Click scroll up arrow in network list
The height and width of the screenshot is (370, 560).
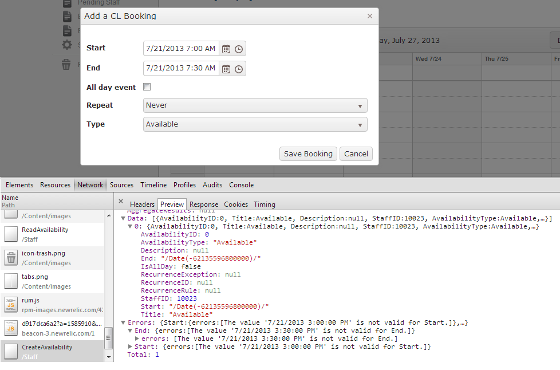tap(109, 215)
